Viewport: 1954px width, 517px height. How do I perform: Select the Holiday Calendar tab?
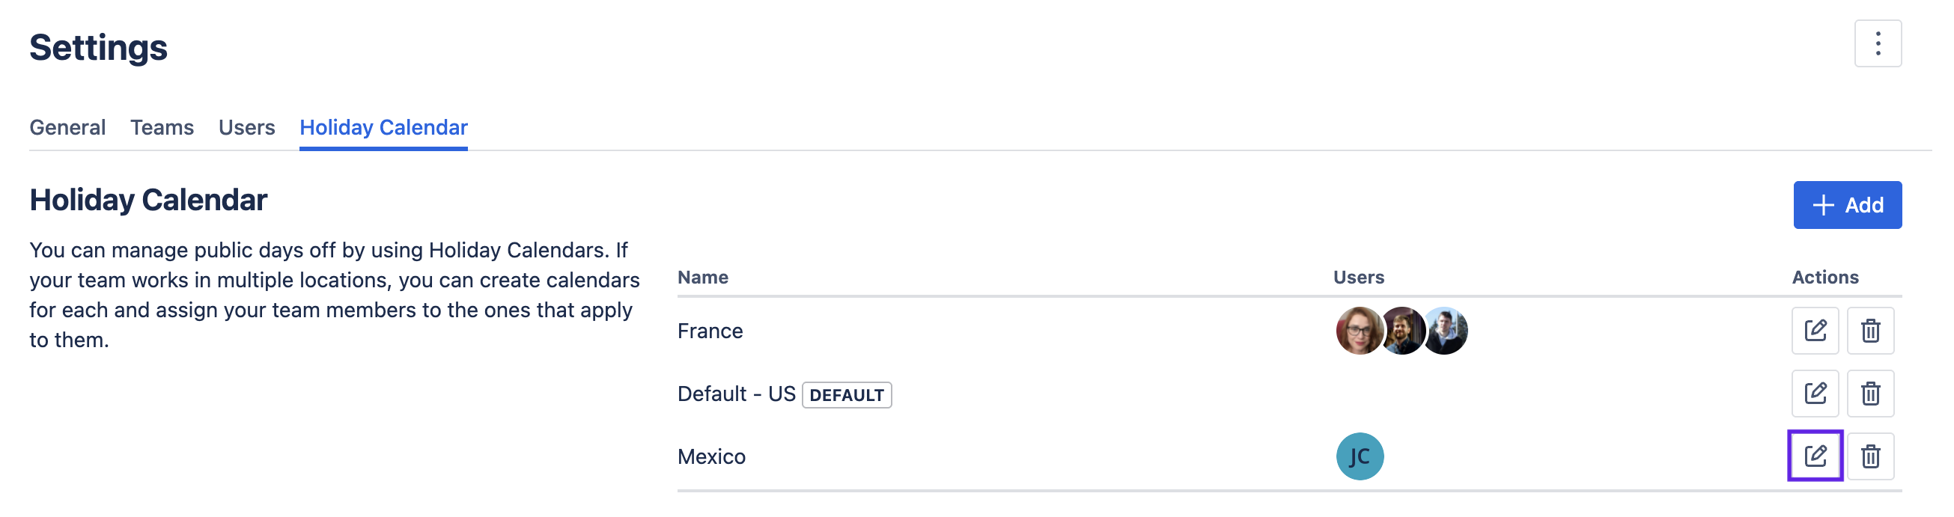coord(383,127)
